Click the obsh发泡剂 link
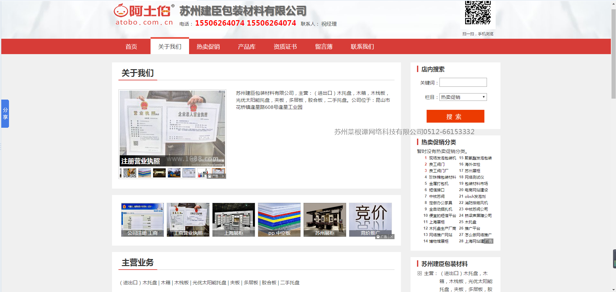The height and width of the screenshot is (292, 616). click(x=475, y=196)
